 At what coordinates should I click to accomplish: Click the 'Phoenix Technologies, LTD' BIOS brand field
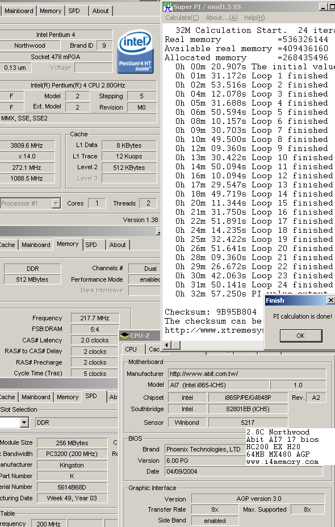click(206, 449)
